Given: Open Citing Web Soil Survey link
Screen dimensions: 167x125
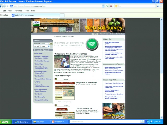Looking at the screenshot, I should point(114,98).
